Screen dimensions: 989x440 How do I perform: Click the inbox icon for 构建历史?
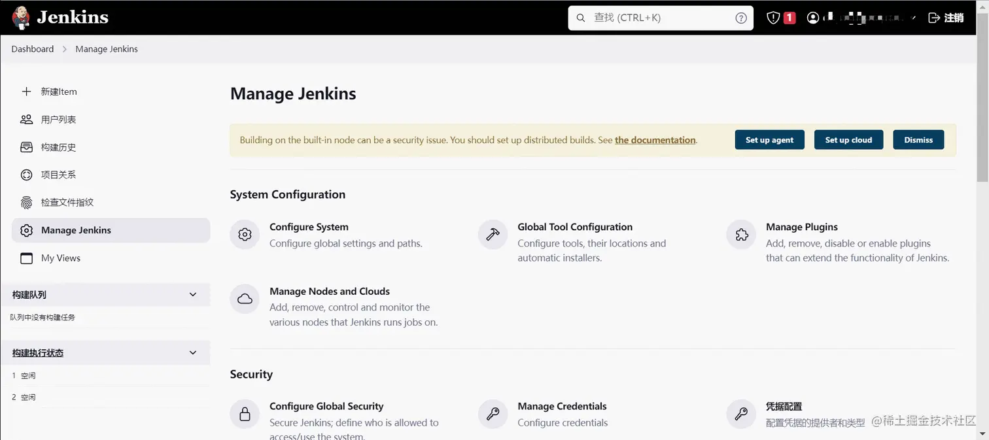(26, 147)
